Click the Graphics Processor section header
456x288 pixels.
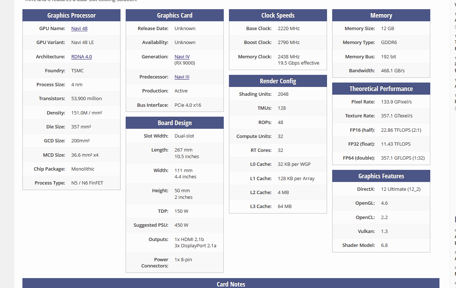71,15
